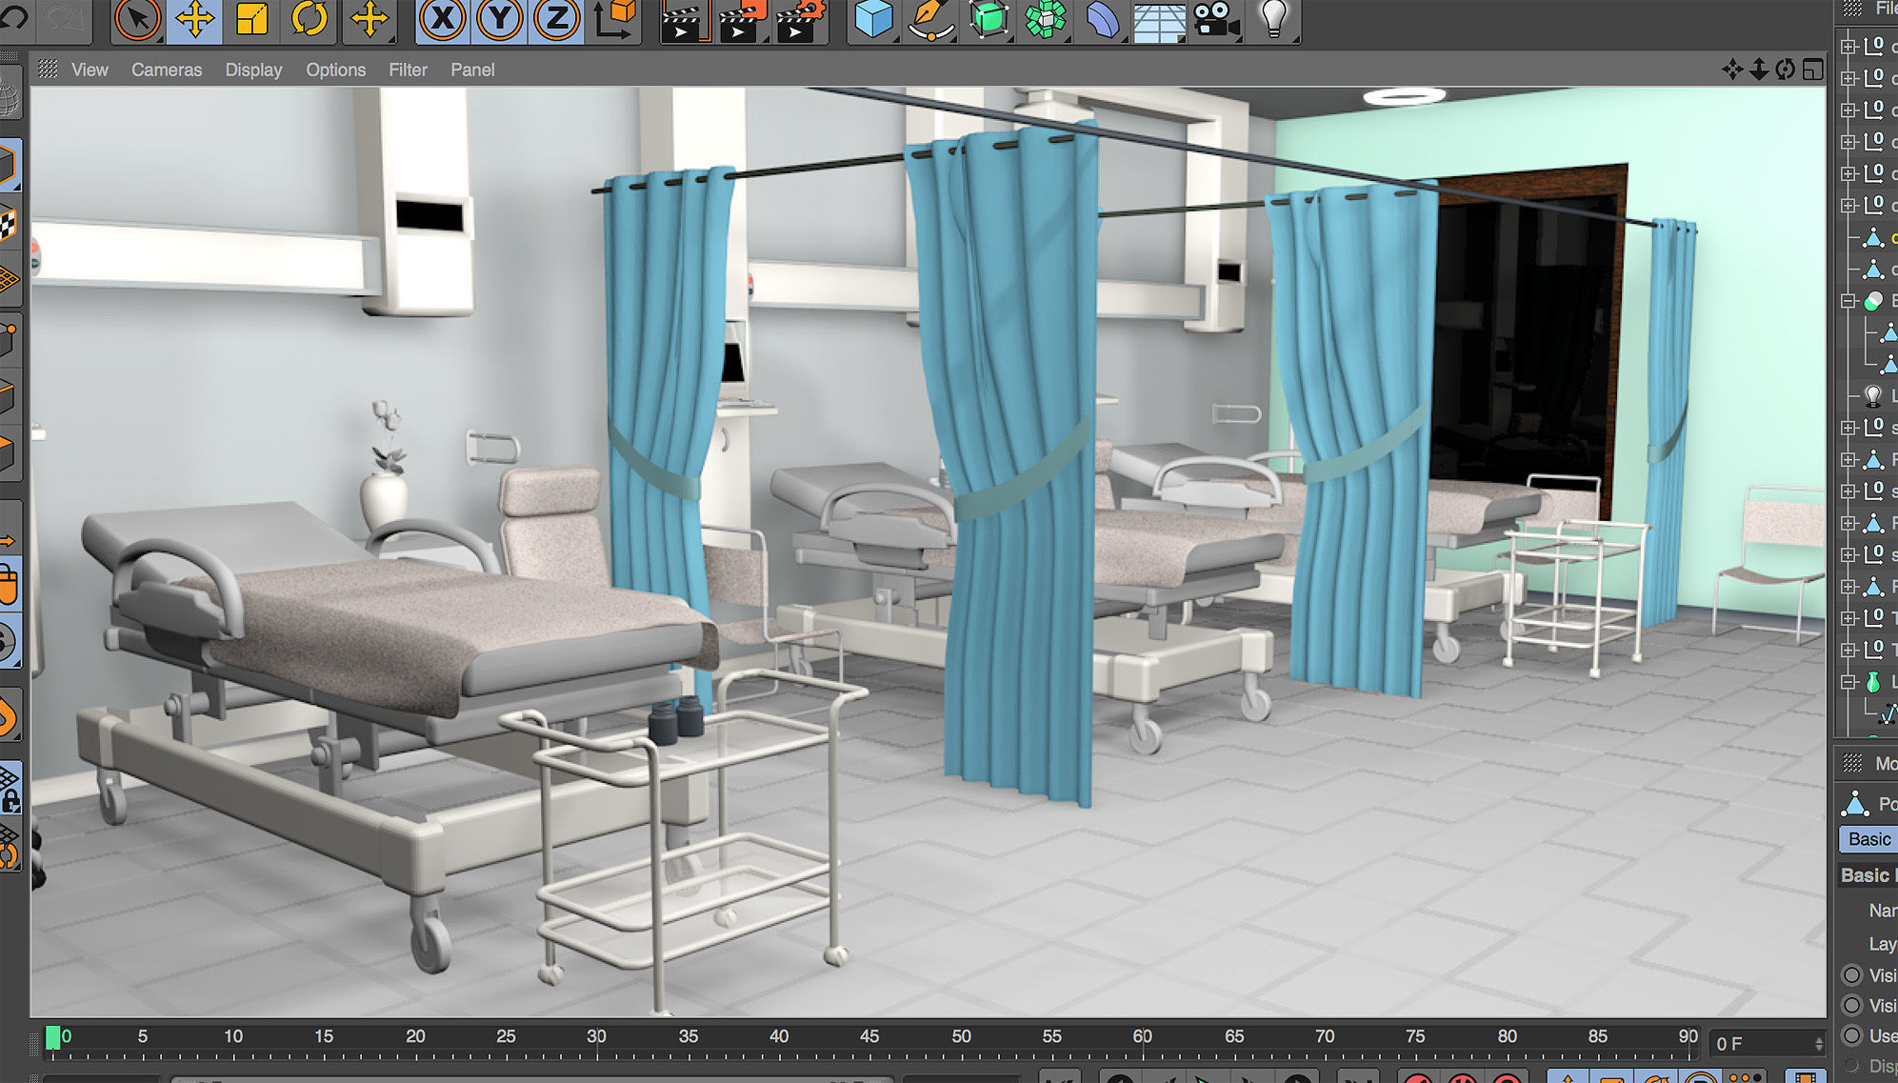Expand the topmost null object in Object Manager

[1848, 46]
